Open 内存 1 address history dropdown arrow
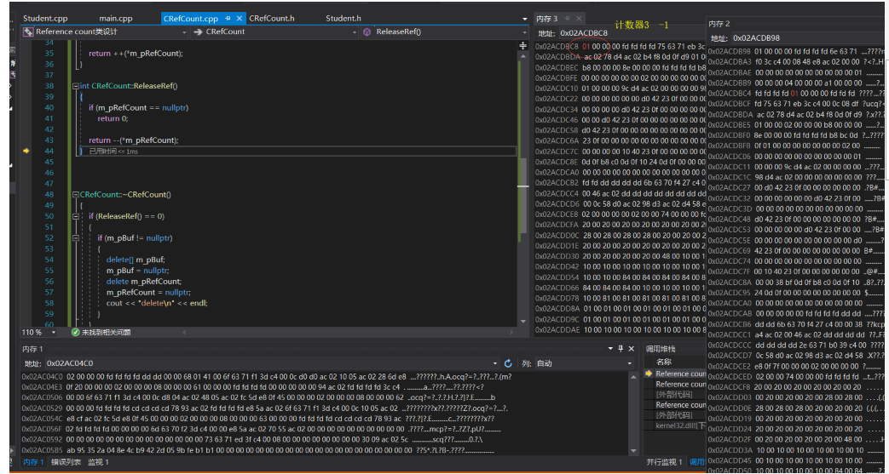 497,363
